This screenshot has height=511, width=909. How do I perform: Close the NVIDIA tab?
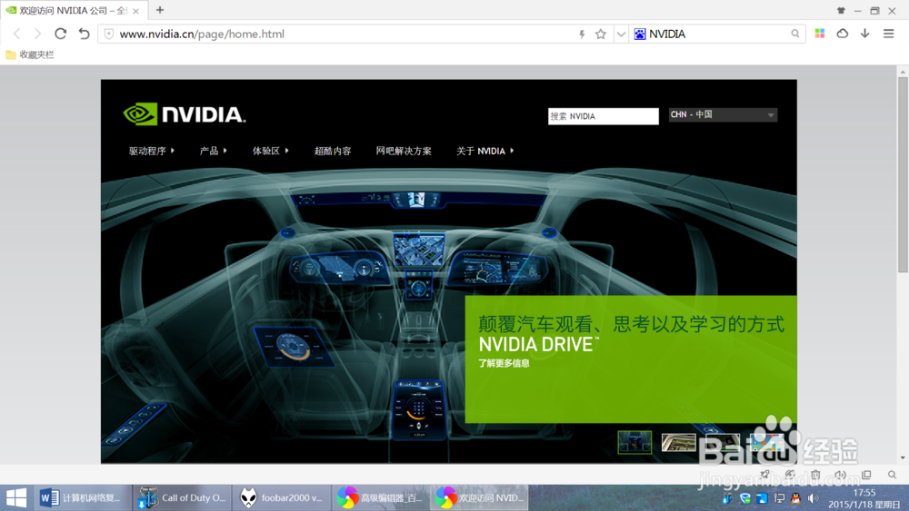[x=135, y=11]
